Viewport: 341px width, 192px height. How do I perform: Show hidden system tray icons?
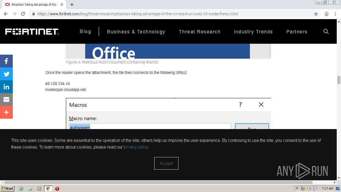pyautogui.click(x=297, y=189)
